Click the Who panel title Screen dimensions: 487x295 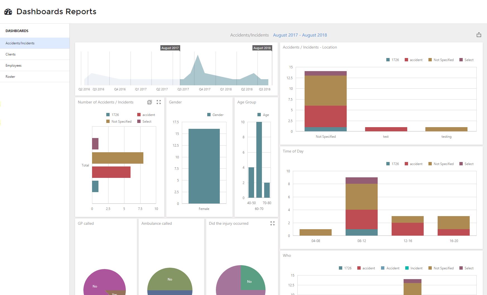click(287, 256)
